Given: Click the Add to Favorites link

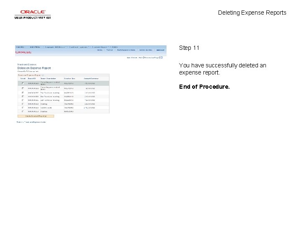Looking at the screenshot, I should (x=146, y=50).
